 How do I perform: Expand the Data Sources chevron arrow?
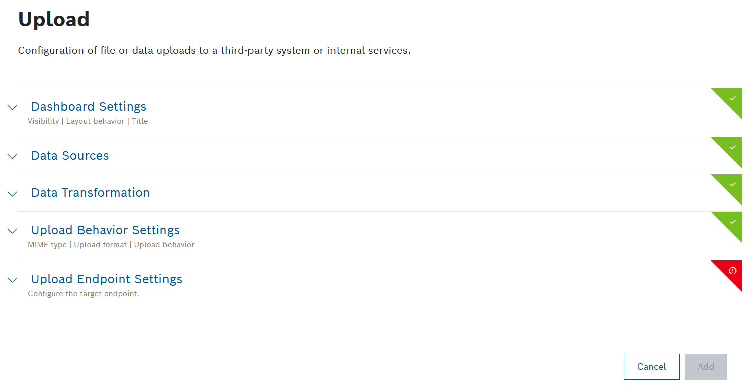coord(13,156)
